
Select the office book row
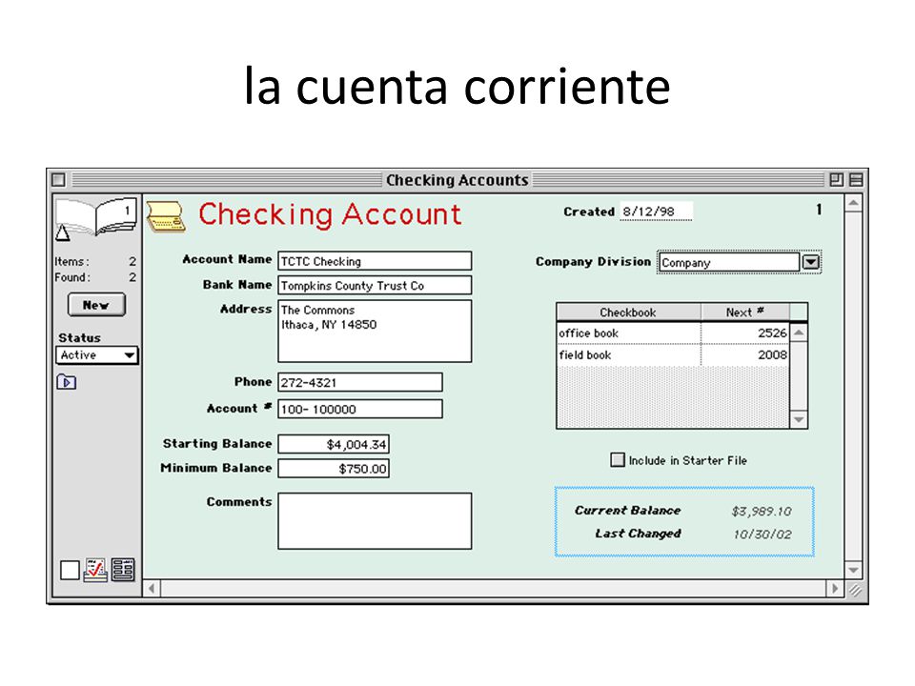click(673, 333)
